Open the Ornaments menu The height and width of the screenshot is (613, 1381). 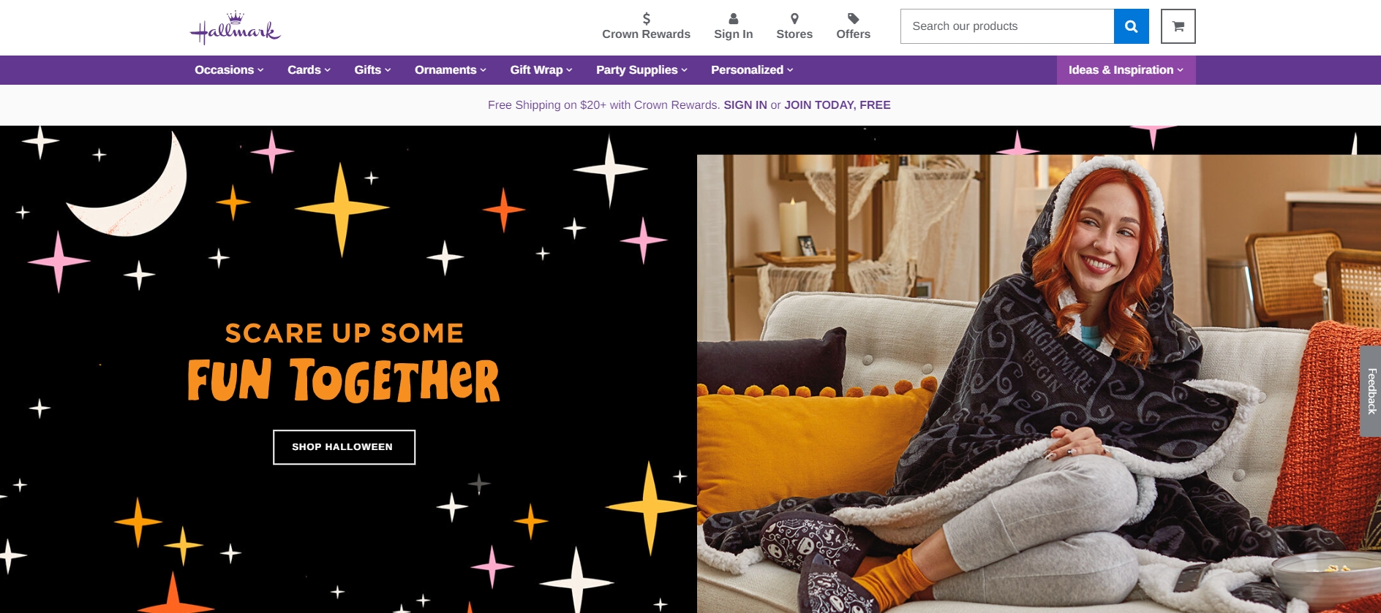[x=451, y=70]
